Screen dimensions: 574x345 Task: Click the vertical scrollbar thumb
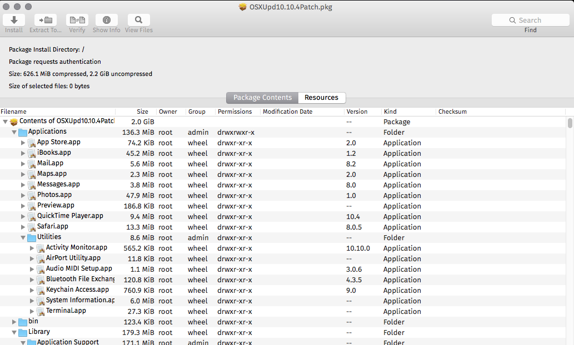pos(570,123)
